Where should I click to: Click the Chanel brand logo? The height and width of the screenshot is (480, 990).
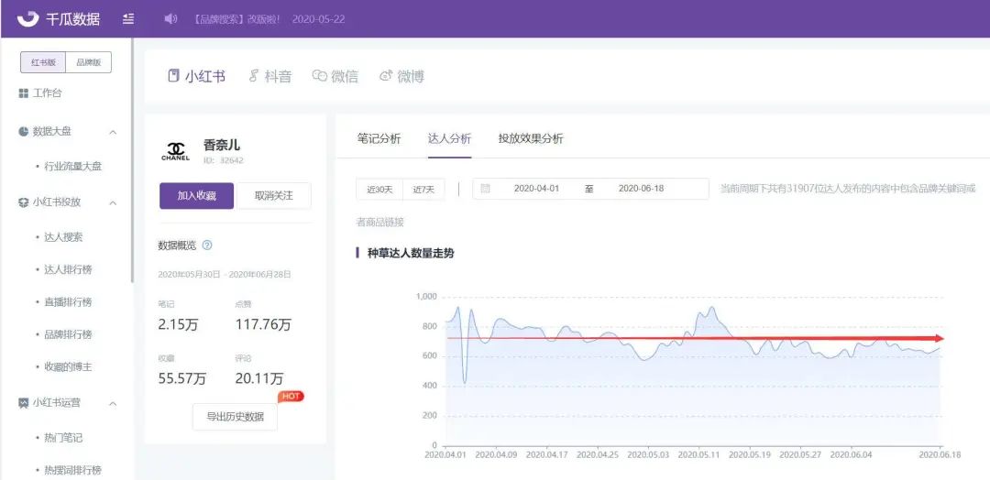(x=175, y=151)
